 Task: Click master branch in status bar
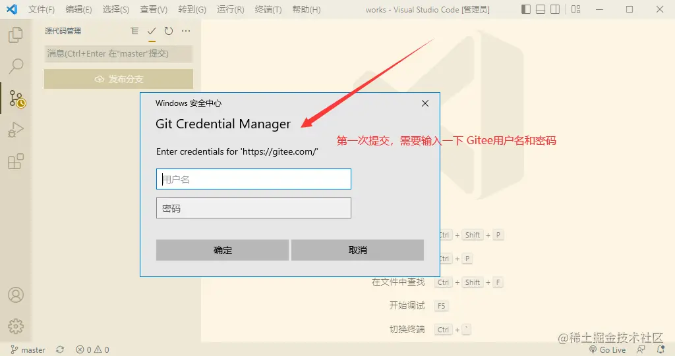click(28, 350)
